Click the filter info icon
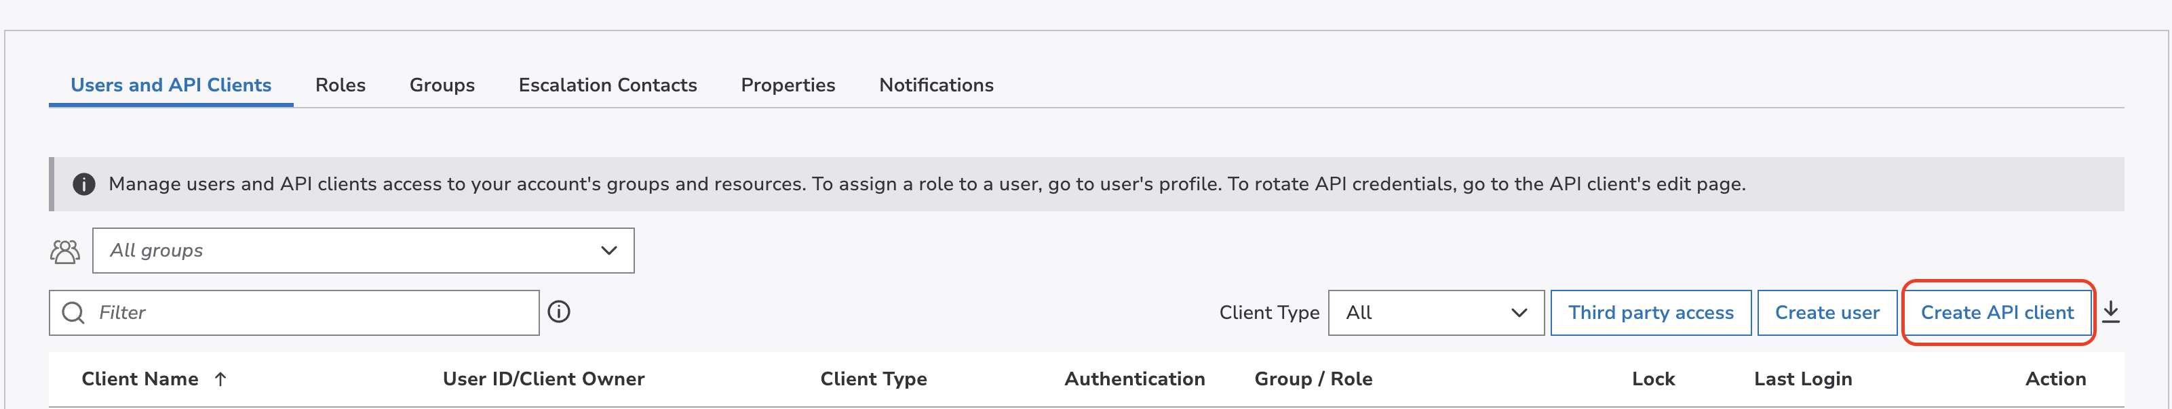Screen dimensions: 2172x409 tap(559, 312)
